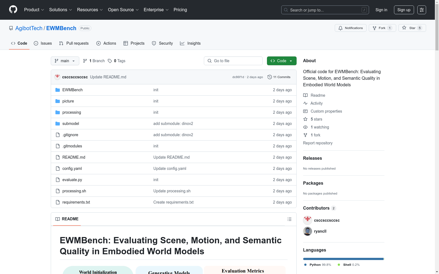
Task: Focus the Go to file input
Action: pos(233,61)
